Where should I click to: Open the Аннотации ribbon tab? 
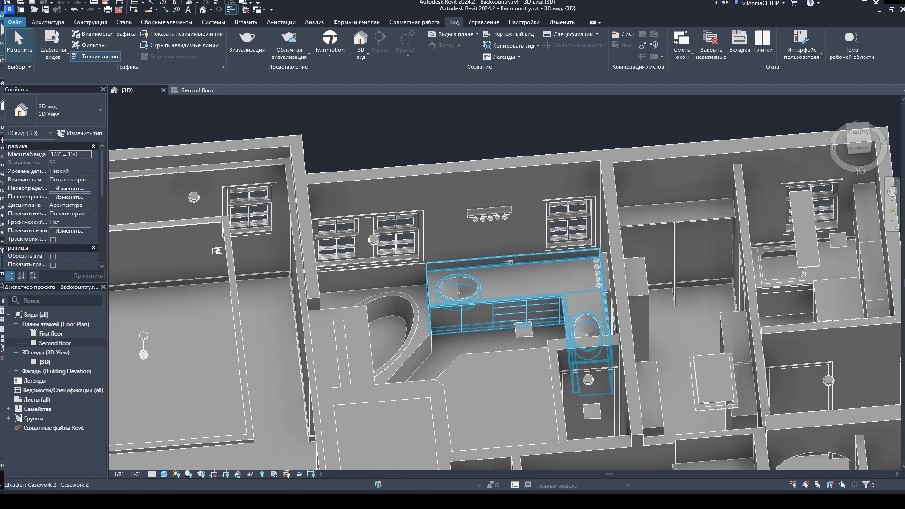(280, 22)
